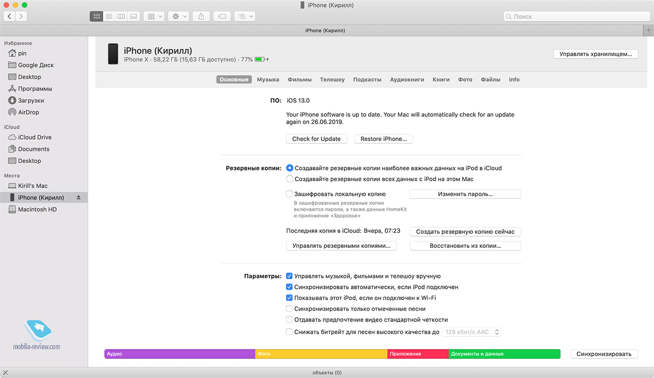This screenshot has width=654, height=378.
Task: Click the search field Поиск
Action: (x=576, y=16)
